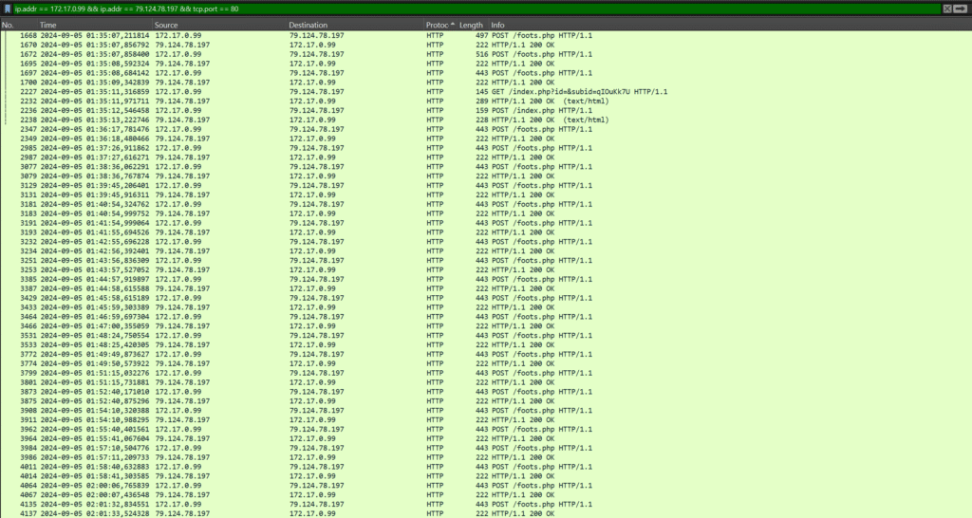Clear the display filter with the X icon

click(x=947, y=9)
